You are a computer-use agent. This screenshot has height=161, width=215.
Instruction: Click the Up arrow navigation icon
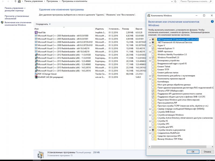point(15,1)
